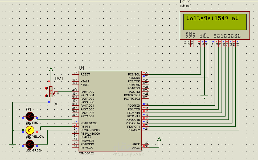Select the ground terminal on the RW wire
This screenshot has height=160, width=258.
coord(204,97)
